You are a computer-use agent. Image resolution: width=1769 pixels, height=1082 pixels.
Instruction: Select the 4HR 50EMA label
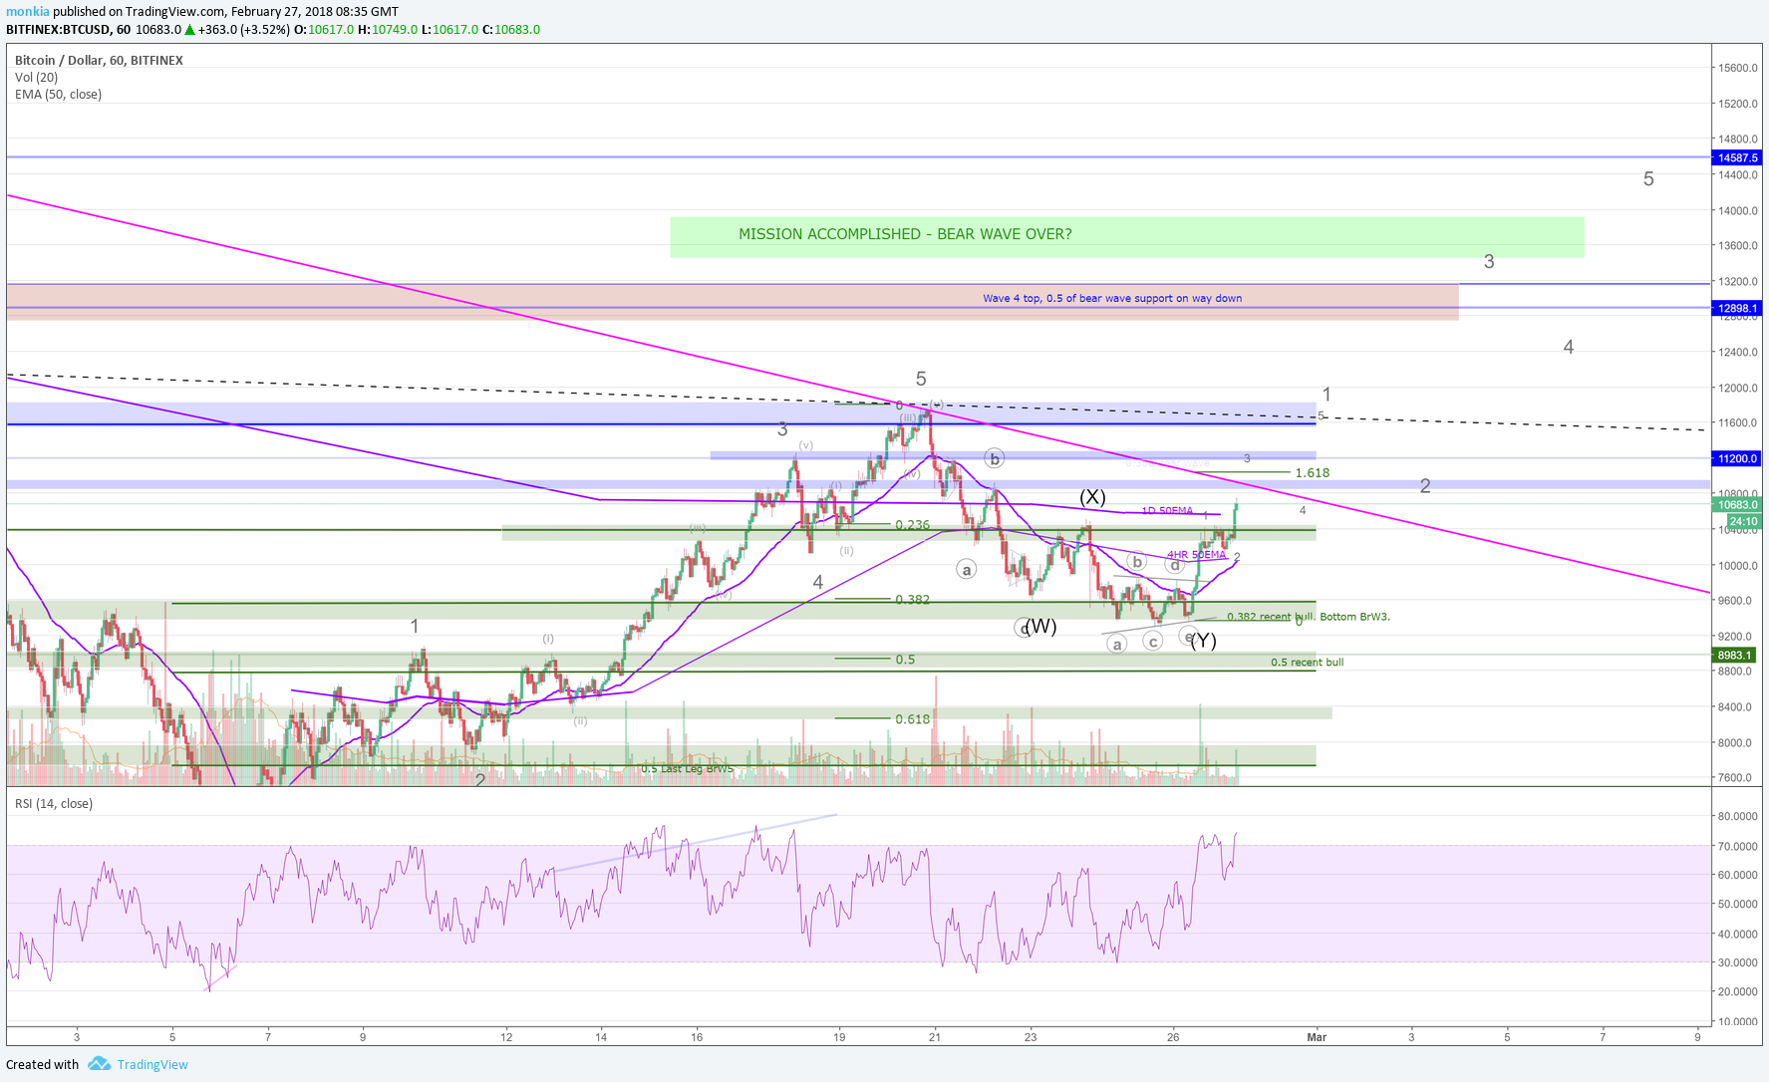[1196, 555]
